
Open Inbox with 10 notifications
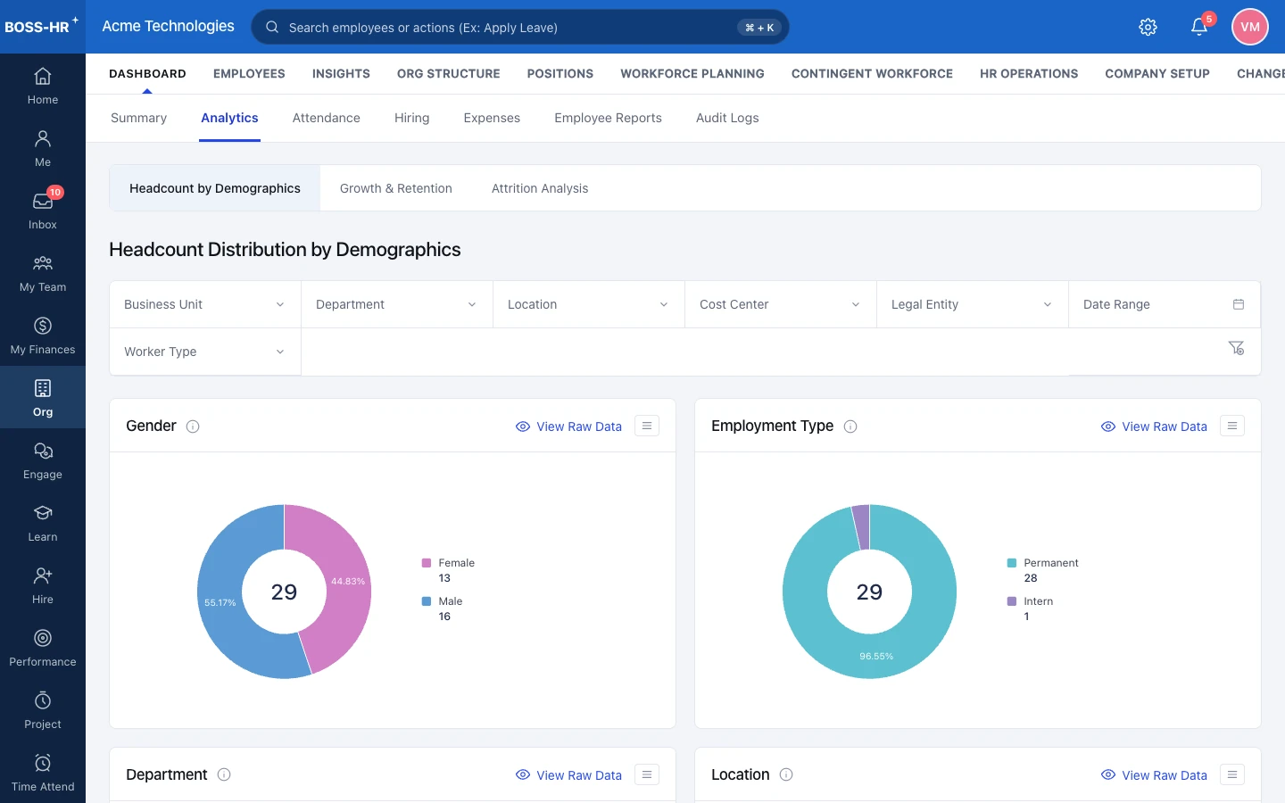[43, 211]
